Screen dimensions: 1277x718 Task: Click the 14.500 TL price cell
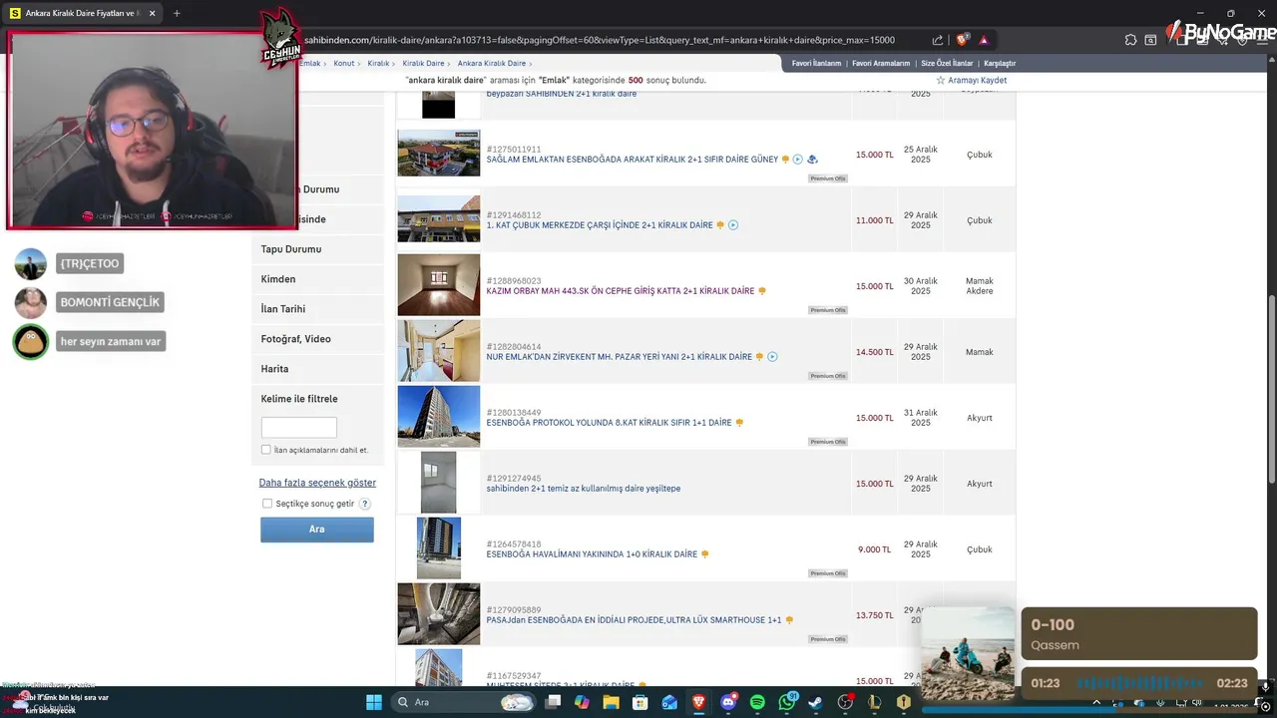pos(875,352)
